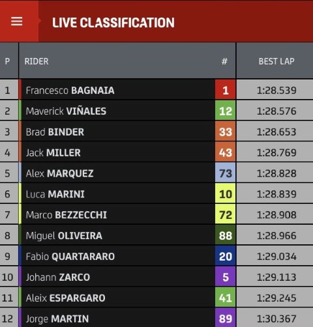The image size is (313, 327).
Task: Select Quartararo's lap time 1:29.034
Action: [276, 256]
